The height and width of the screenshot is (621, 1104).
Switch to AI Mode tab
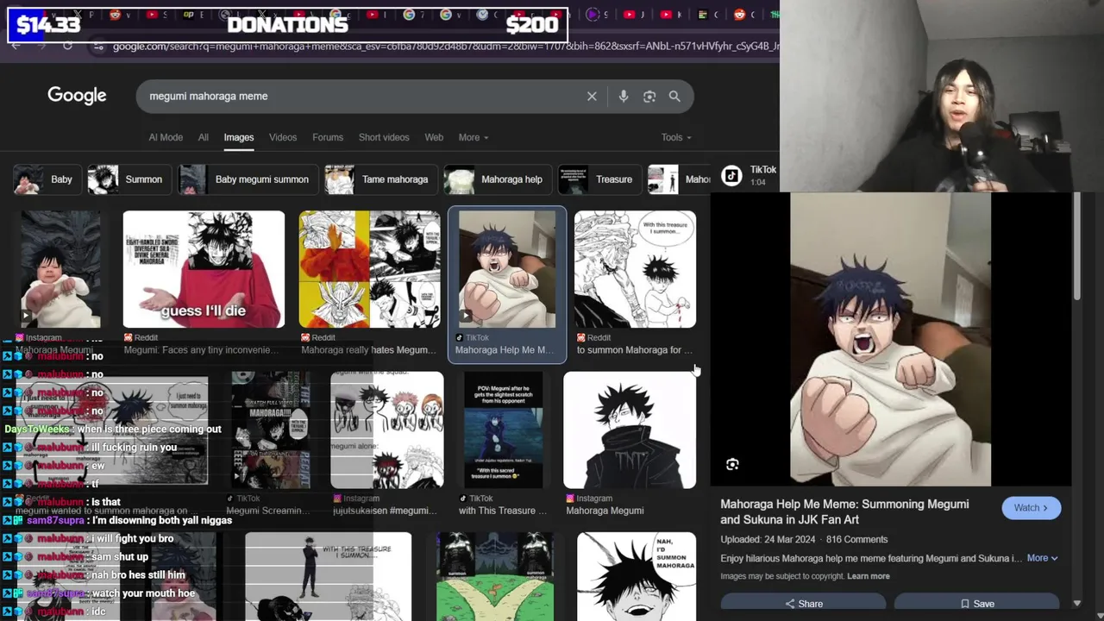point(166,137)
